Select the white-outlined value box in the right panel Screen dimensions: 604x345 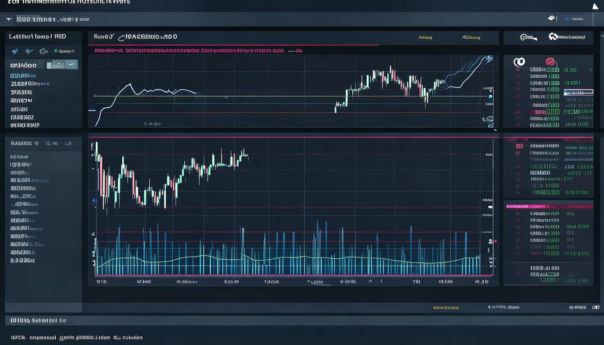[x=578, y=93]
